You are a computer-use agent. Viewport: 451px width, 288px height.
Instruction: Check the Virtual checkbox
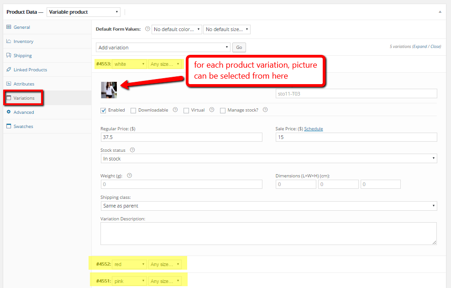coord(186,111)
